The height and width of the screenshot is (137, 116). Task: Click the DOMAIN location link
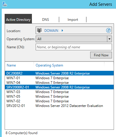pos(51,31)
